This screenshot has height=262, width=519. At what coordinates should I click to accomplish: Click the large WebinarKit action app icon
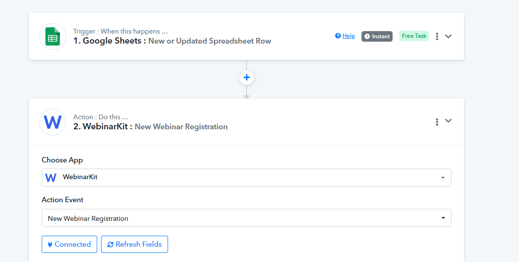(x=53, y=122)
